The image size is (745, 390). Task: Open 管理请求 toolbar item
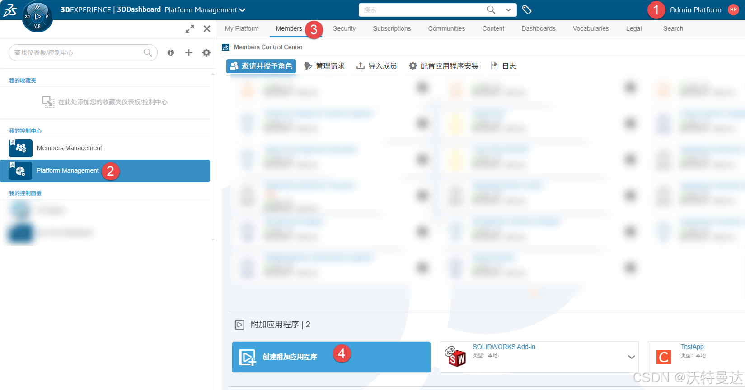(324, 66)
